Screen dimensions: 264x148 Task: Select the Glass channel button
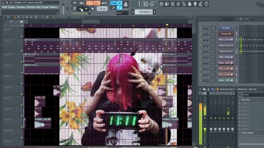(x=226, y=81)
